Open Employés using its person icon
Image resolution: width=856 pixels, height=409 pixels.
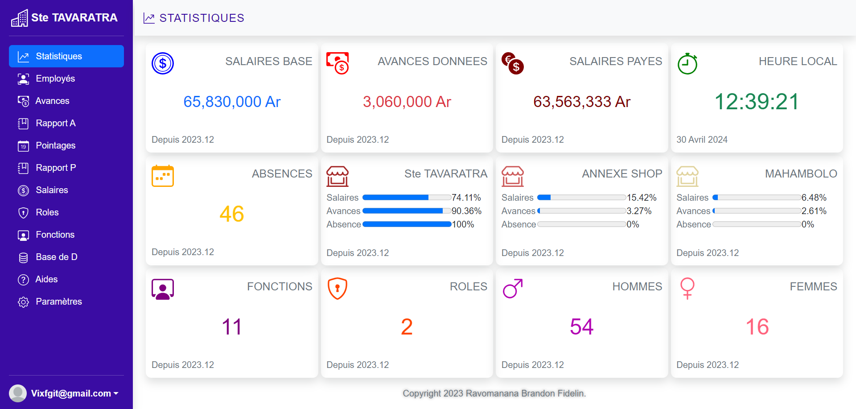23,78
